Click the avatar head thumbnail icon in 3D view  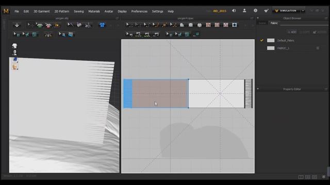(15, 67)
